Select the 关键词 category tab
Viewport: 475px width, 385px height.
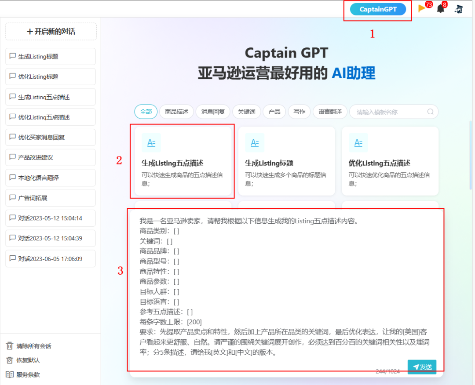click(247, 112)
